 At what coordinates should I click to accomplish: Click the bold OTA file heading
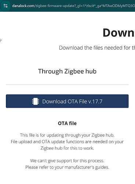[67, 123]
